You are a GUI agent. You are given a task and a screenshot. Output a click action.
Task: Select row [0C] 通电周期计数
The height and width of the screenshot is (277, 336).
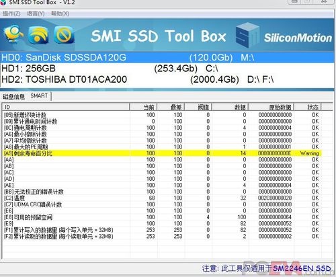tap(162, 128)
